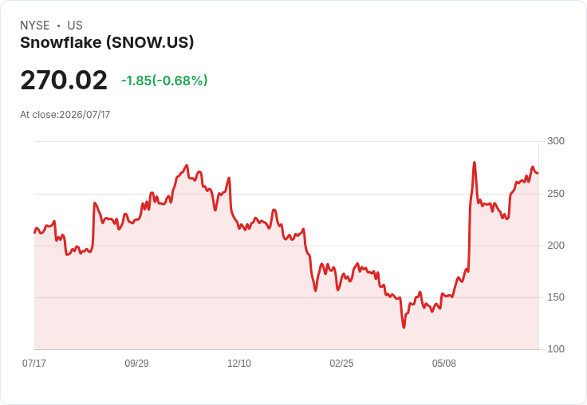Select the 200 y-axis price label
This screenshot has height=405, width=587.
pyautogui.click(x=556, y=246)
